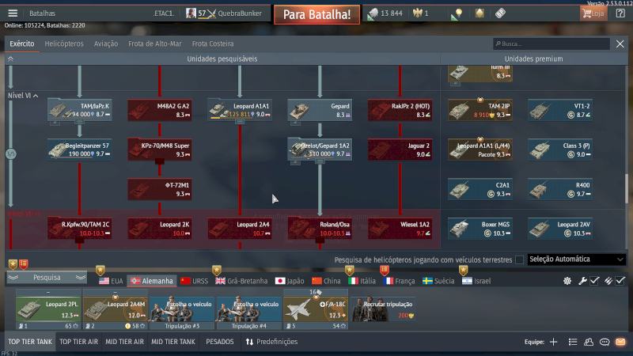
Task: Expand group under Ozelot/Gepard 1A2 card
Action: 320,161
